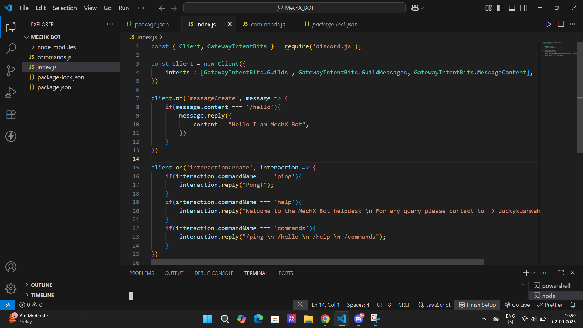Open the Extensions view
This screenshot has height=328, width=583.
point(11,114)
